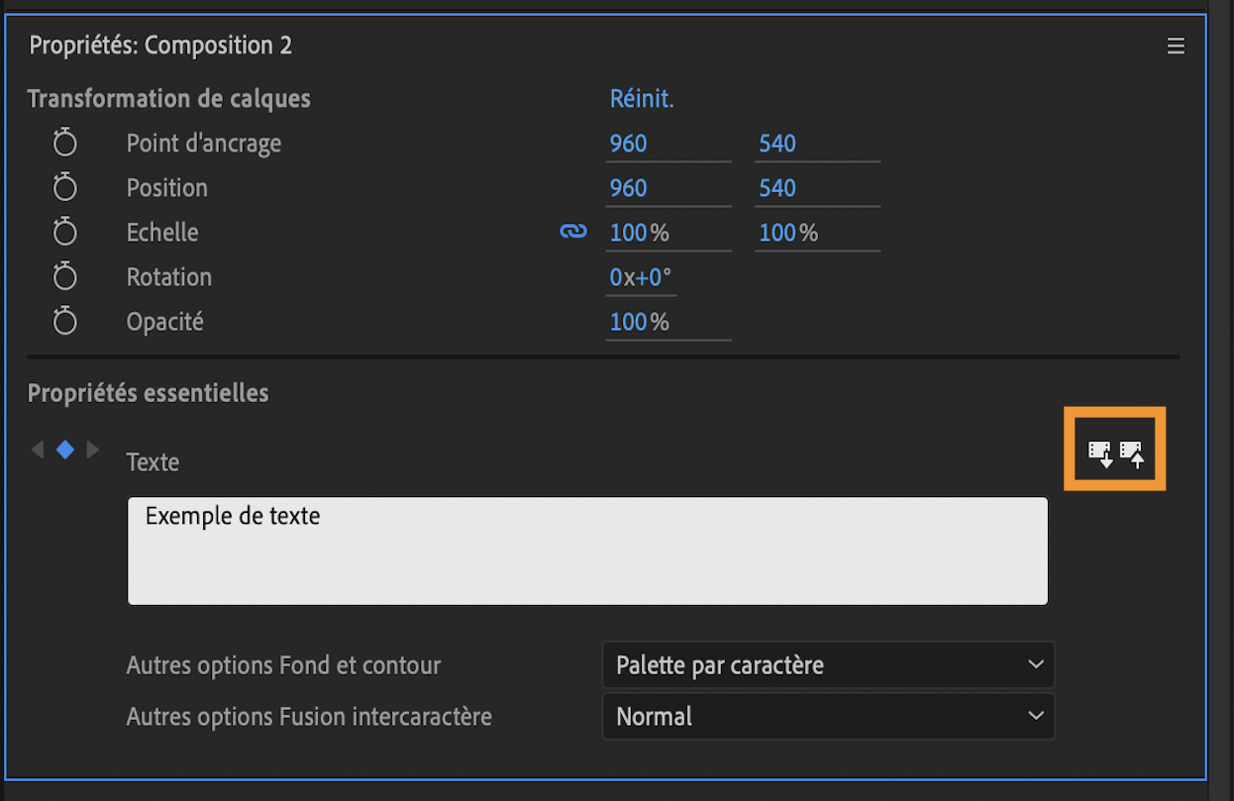Click the Point d'ancrage Y value 540
This screenshot has height=801, width=1234.
pos(777,144)
